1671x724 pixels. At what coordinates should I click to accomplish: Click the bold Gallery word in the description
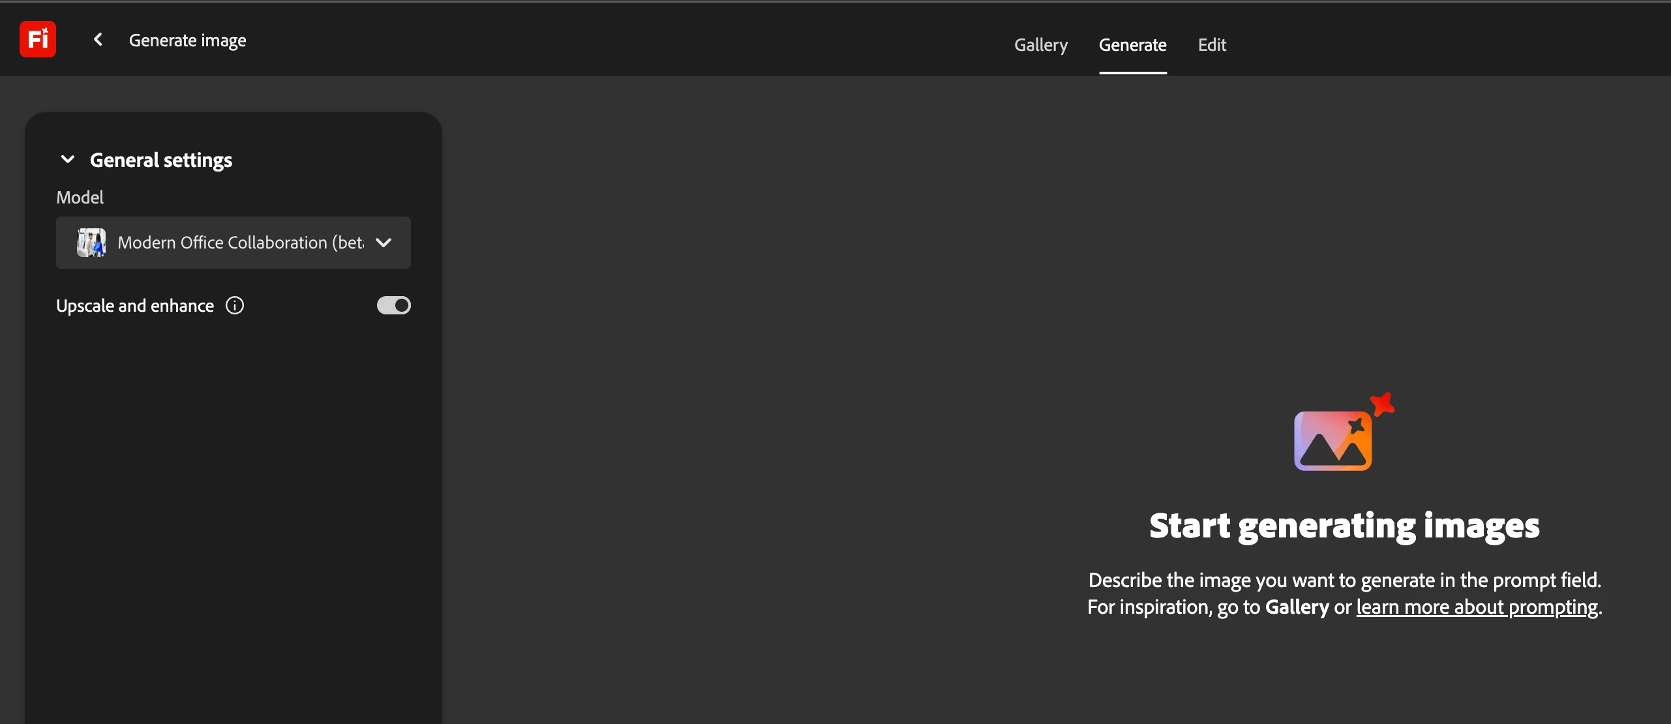pyautogui.click(x=1297, y=607)
